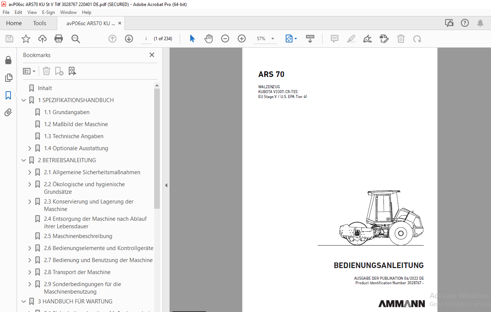Open the File menu
Screen dimensions: 491x312
[6, 12]
